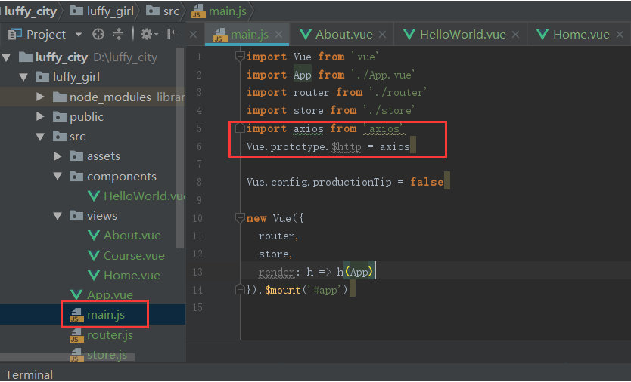631x382 pixels.
Task: Collapse the components folder
Action: click(x=58, y=177)
